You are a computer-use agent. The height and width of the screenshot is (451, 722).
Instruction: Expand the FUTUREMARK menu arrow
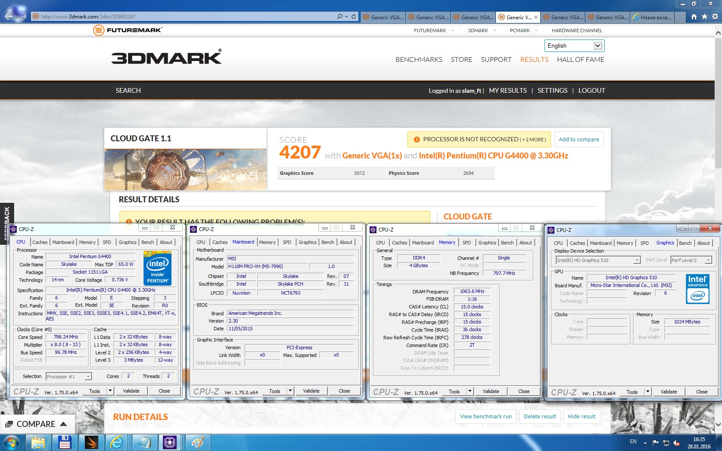(453, 30)
